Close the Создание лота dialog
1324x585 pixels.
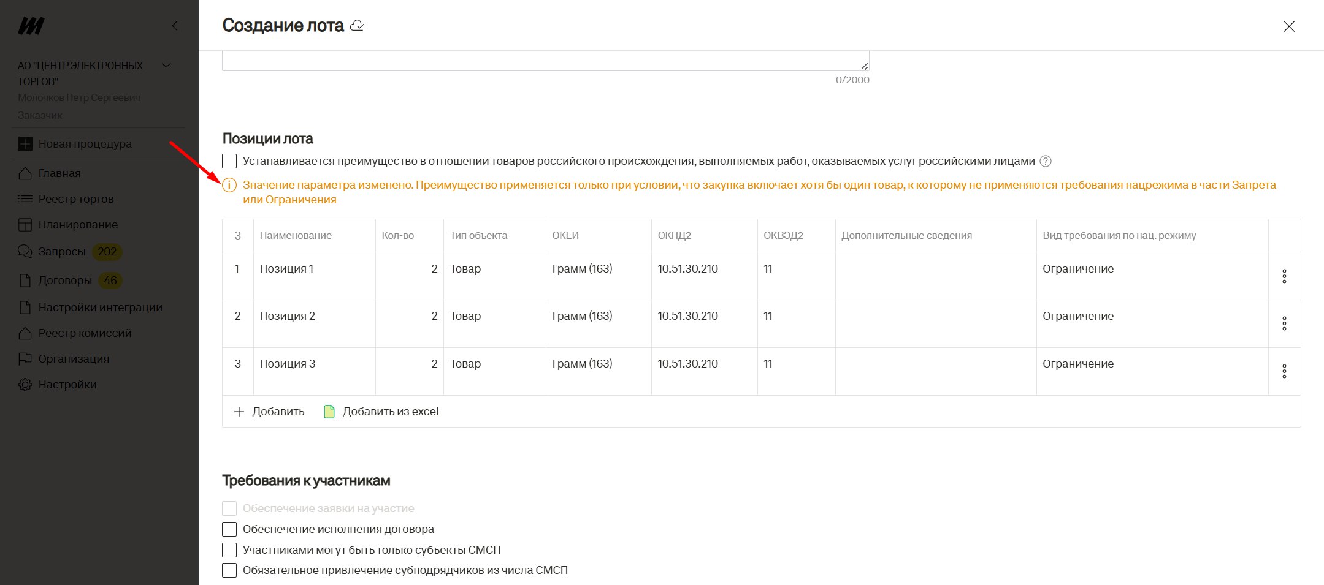(1288, 26)
